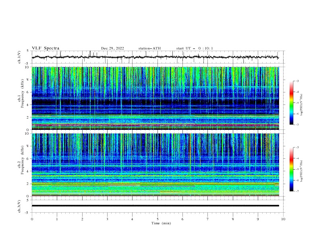Select the "start UT = 0 : 10: 1" text
Image resolution: width=319 pixels, height=246 pixels.
[x=195, y=48]
